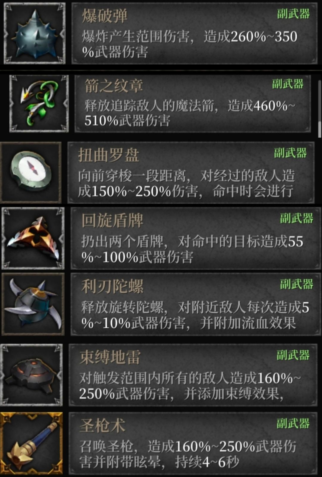Tap the 副武器 tag on 爆破弹

293,14
